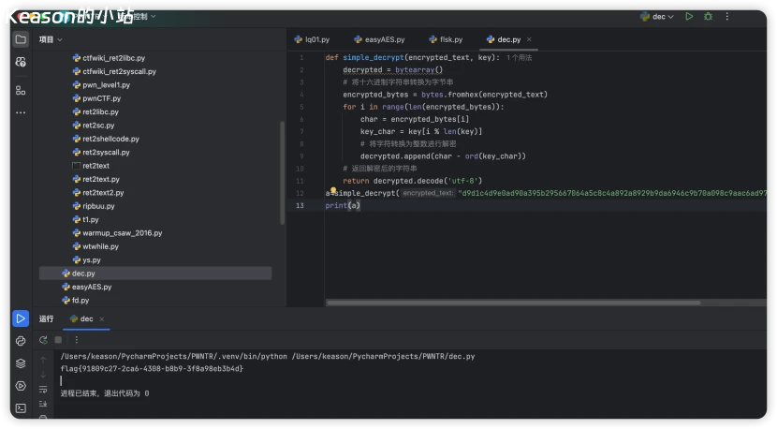Open ret2shellcode.py from the project tree
The height and width of the screenshot is (429, 777).
tap(110, 139)
